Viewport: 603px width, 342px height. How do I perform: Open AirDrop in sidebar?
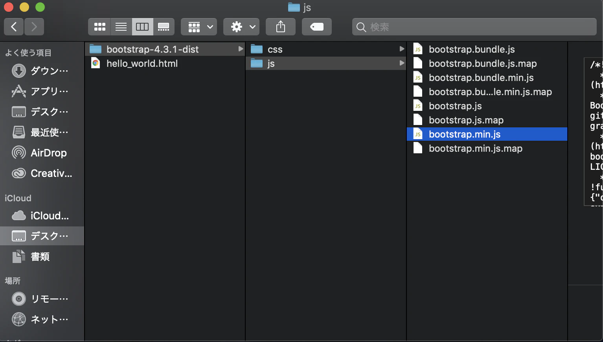[42, 153]
